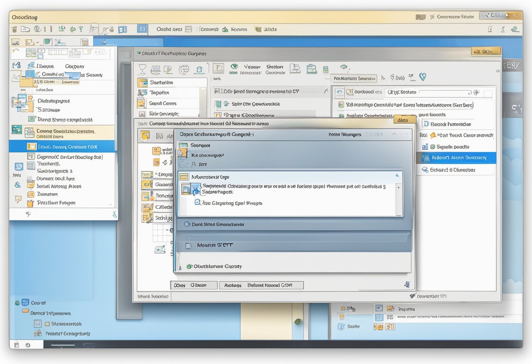
Task: Open the Cnaht Gpei menu
Action: click(169, 29)
